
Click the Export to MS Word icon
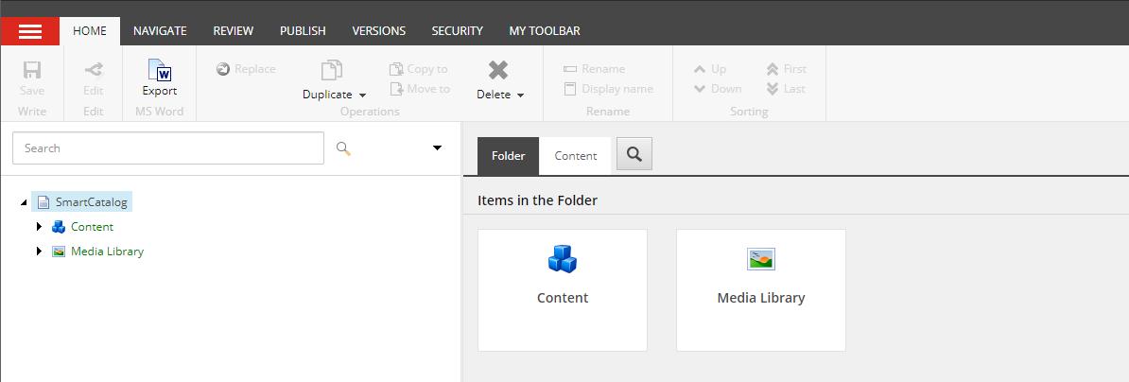click(159, 71)
